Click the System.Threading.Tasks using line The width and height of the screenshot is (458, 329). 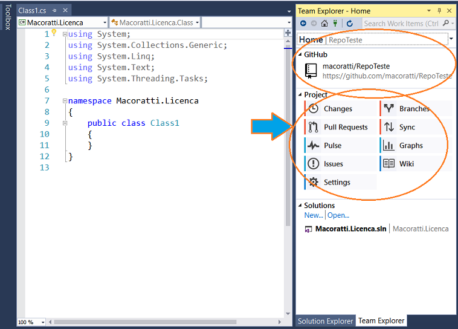[x=138, y=79]
